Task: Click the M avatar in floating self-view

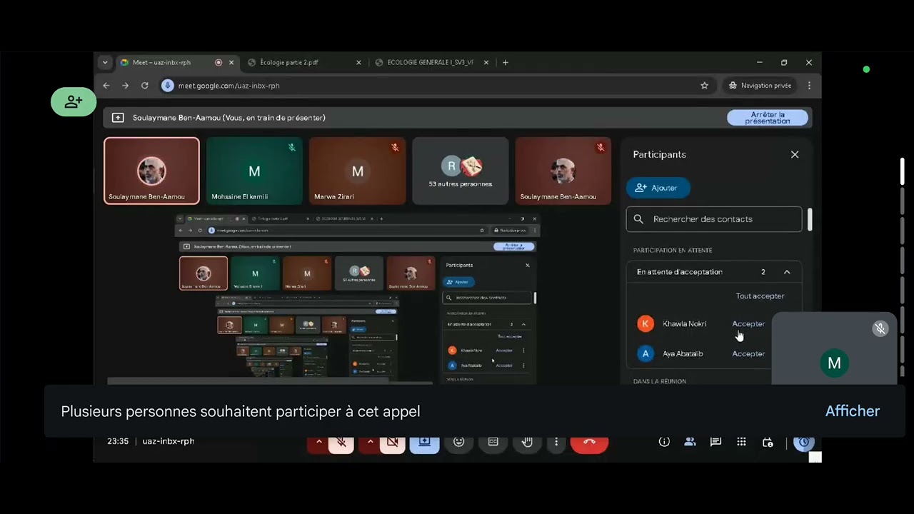Action: point(834,363)
